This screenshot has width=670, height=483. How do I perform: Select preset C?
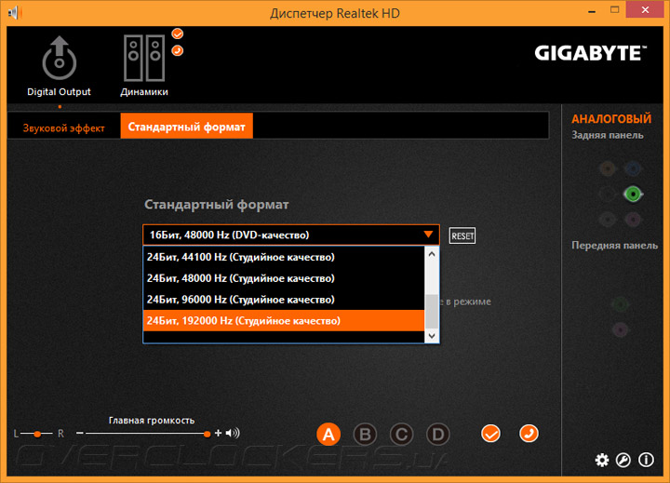click(x=401, y=435)
